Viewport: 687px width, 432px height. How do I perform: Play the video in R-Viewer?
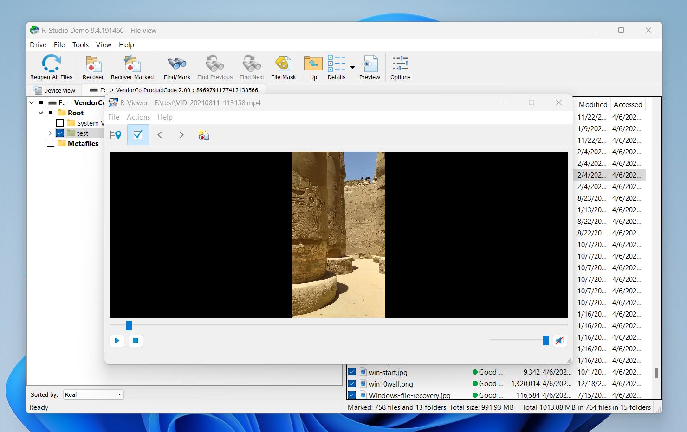point(117,341)
